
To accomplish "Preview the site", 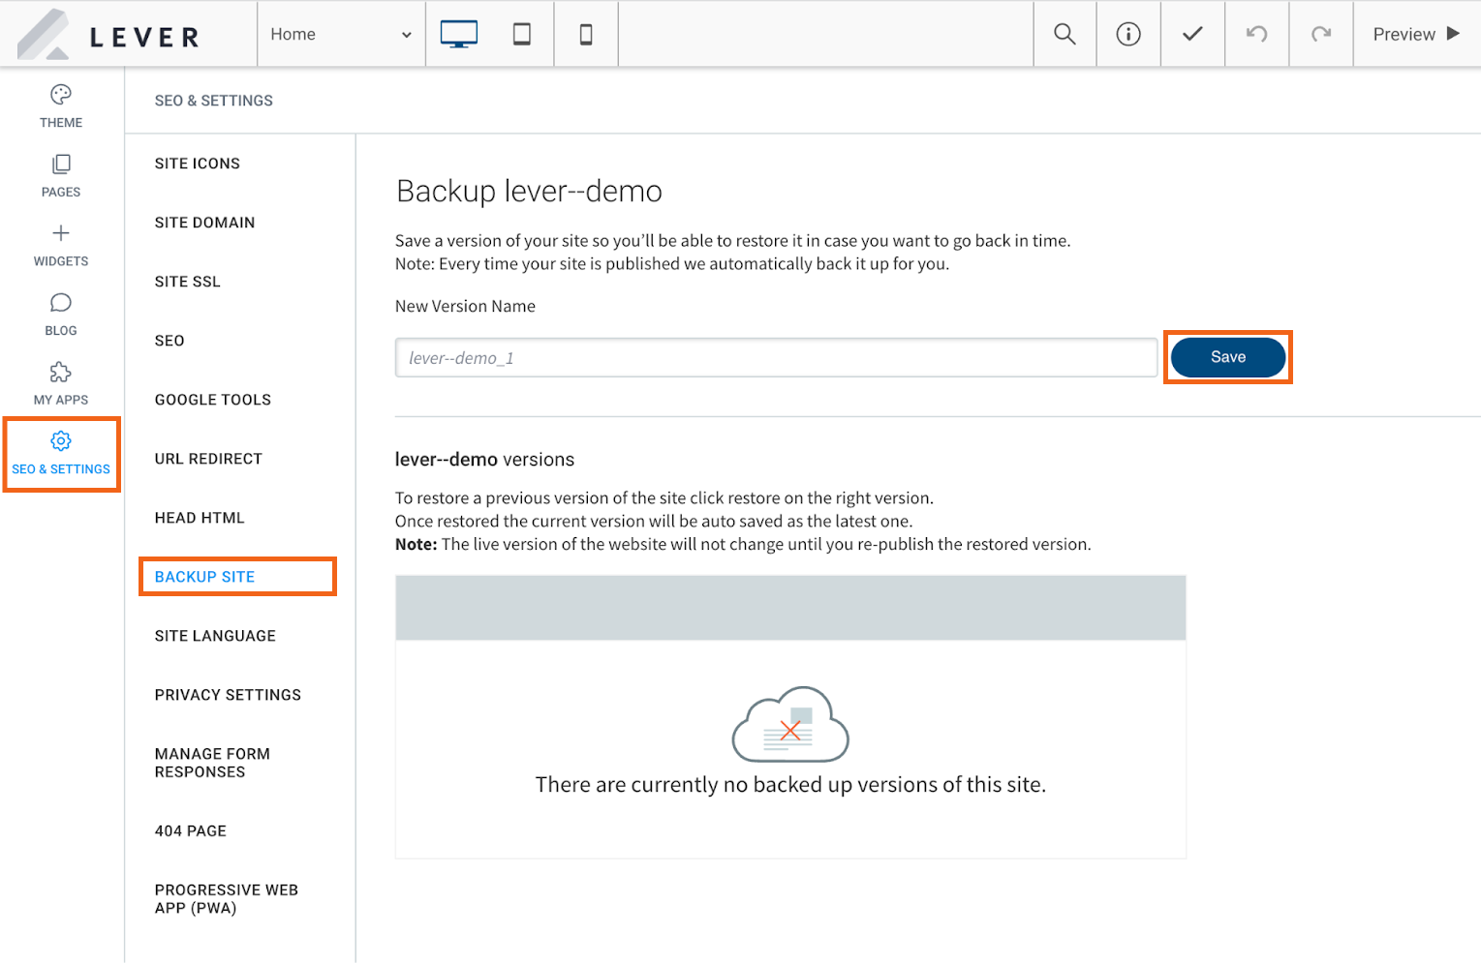I will tap(1416, 34).
